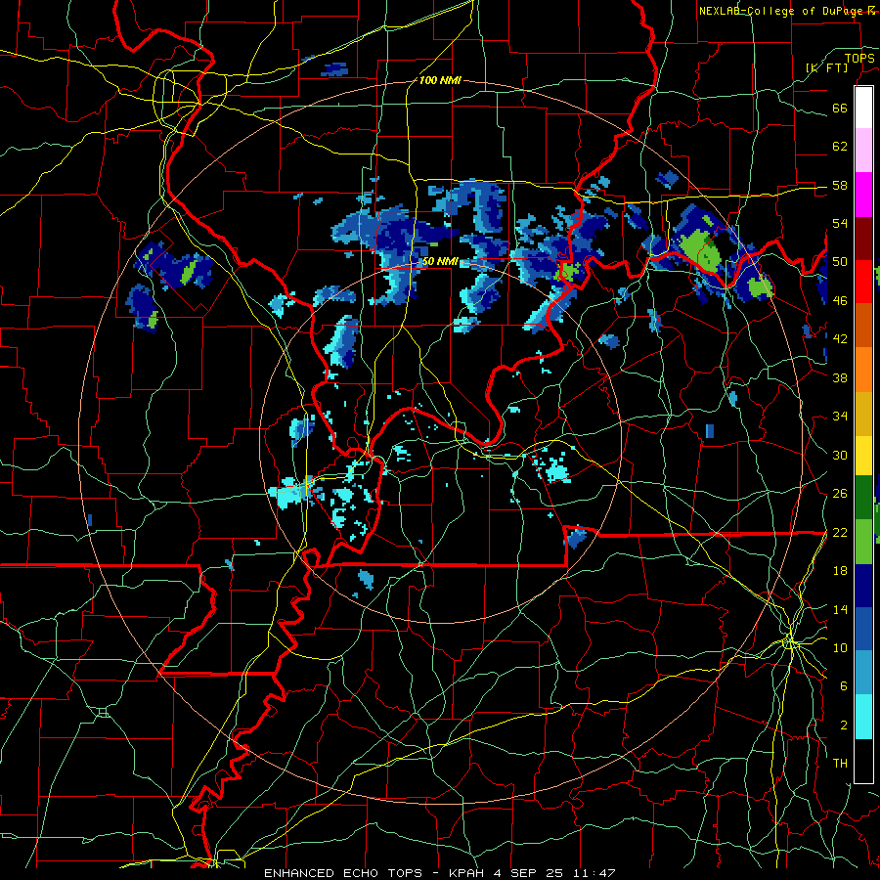The image size is (880, 880).
Task: Click the magenta legend swatch
Action: pyautogui.click(x=863, y=195)
